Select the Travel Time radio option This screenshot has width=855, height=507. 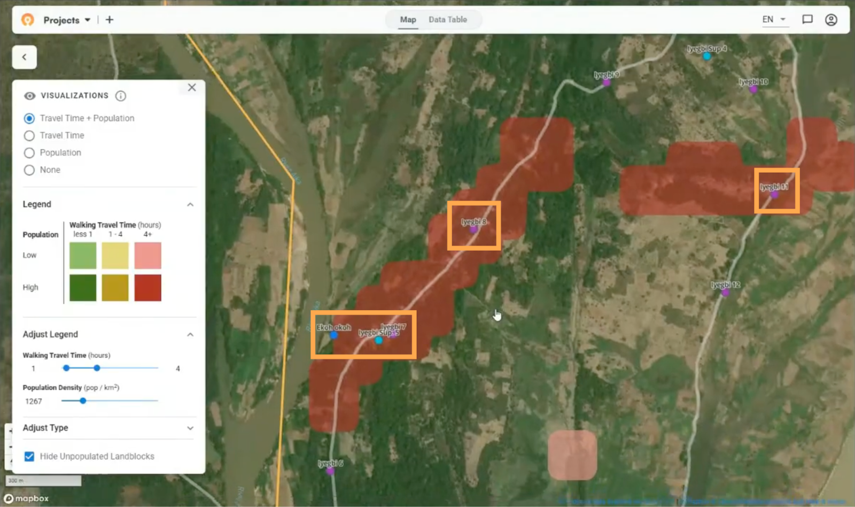point(29,136)
